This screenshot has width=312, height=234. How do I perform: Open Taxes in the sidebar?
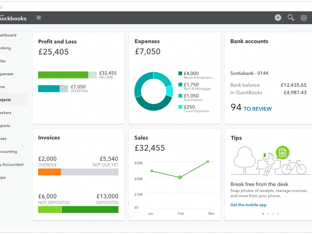(3, 139)
